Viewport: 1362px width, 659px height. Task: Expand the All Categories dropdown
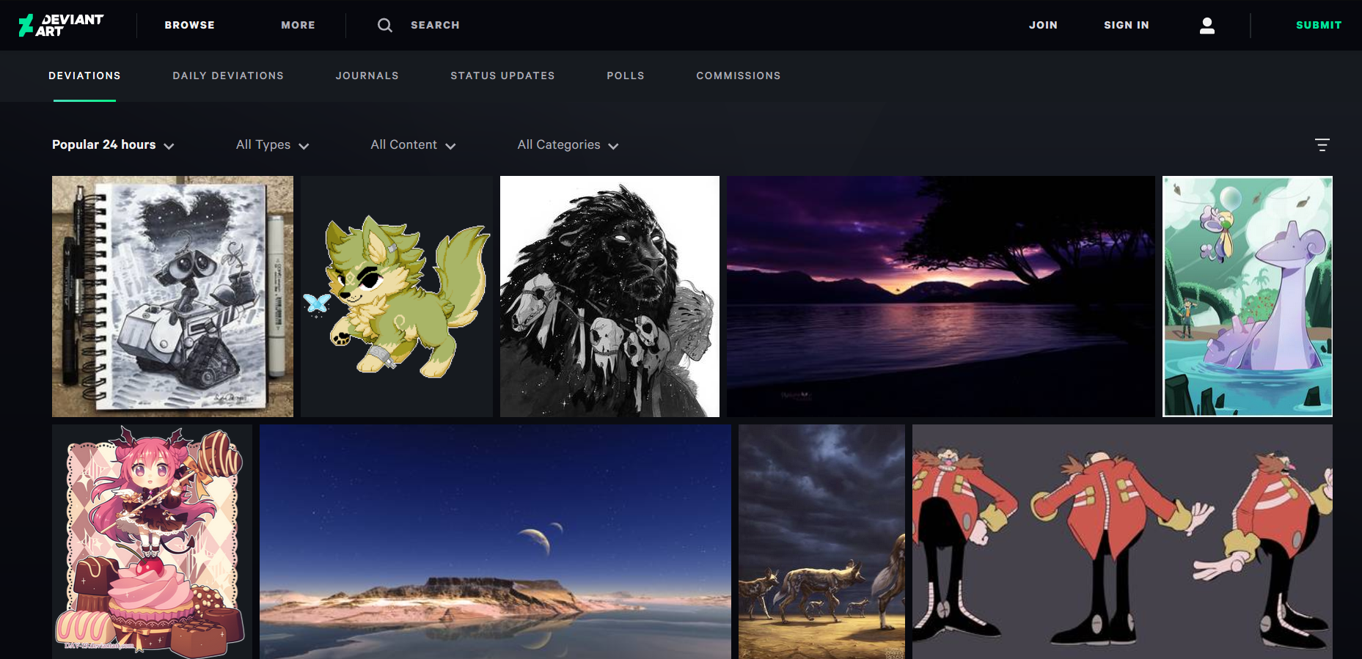click(568, 145)
